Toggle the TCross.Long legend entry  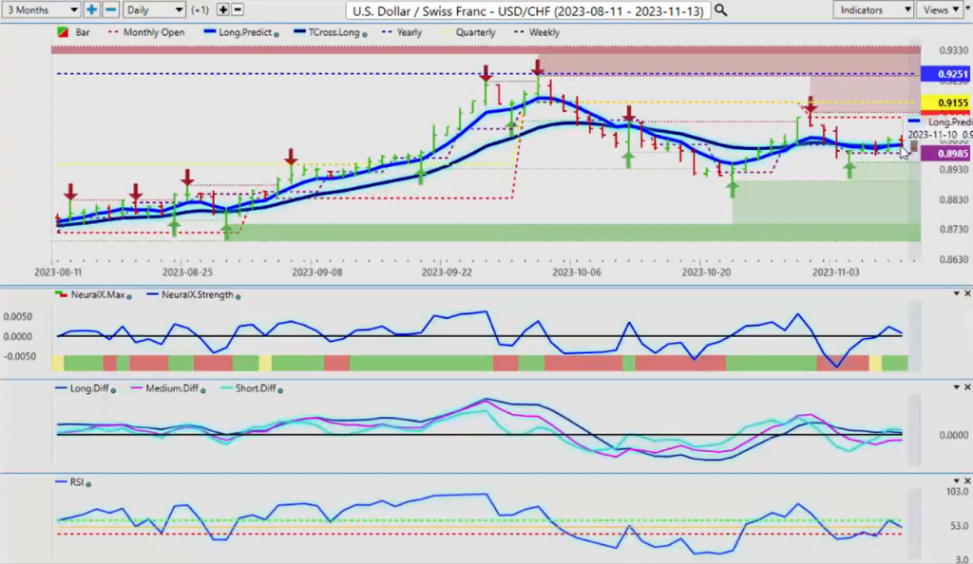click(x=328, y=32)
